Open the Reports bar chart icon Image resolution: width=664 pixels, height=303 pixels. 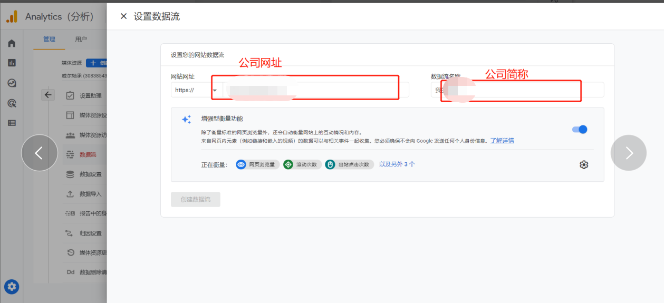[x=12, y=63]
